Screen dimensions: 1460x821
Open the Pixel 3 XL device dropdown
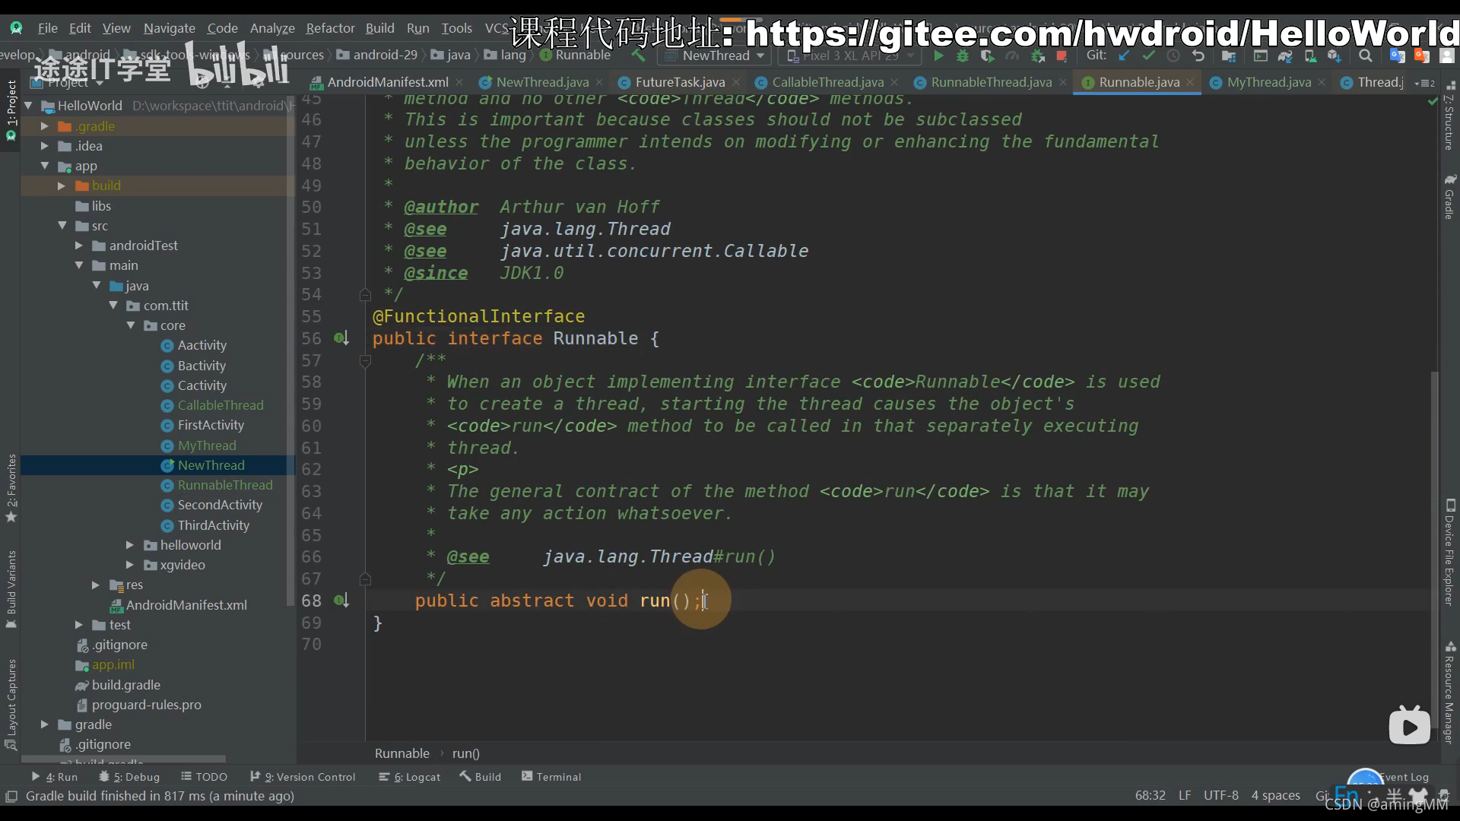(849, 55)
